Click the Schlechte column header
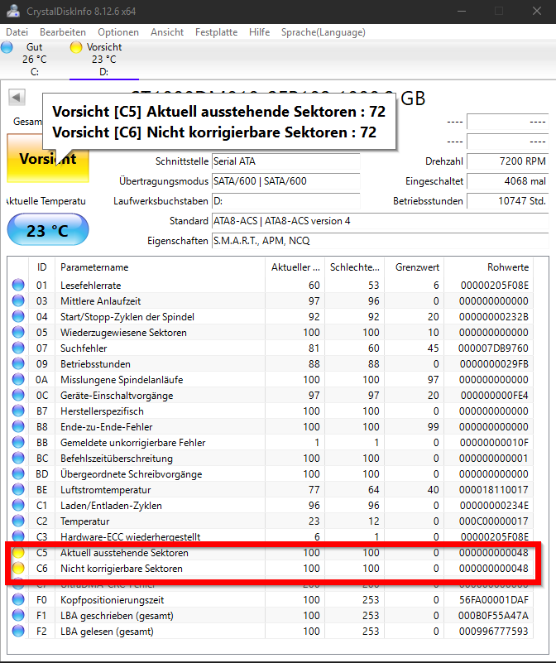 354,267
